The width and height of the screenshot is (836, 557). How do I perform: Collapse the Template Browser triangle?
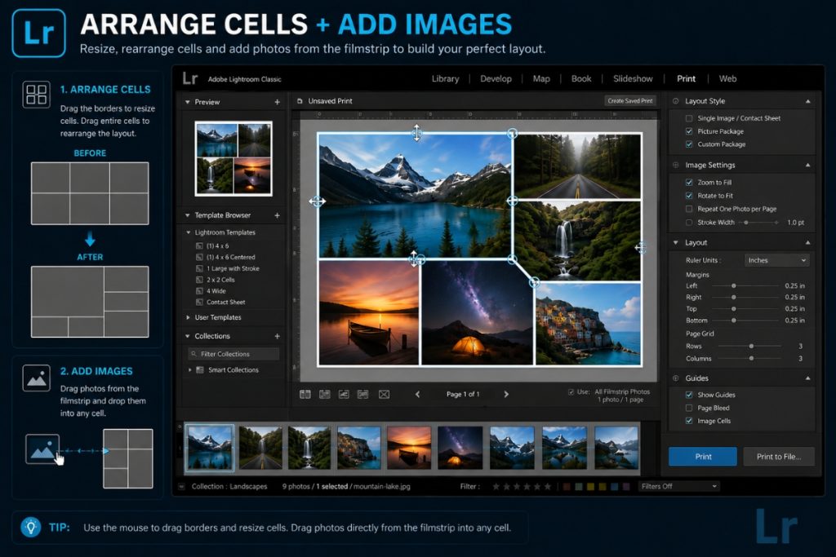coord(187,215)
